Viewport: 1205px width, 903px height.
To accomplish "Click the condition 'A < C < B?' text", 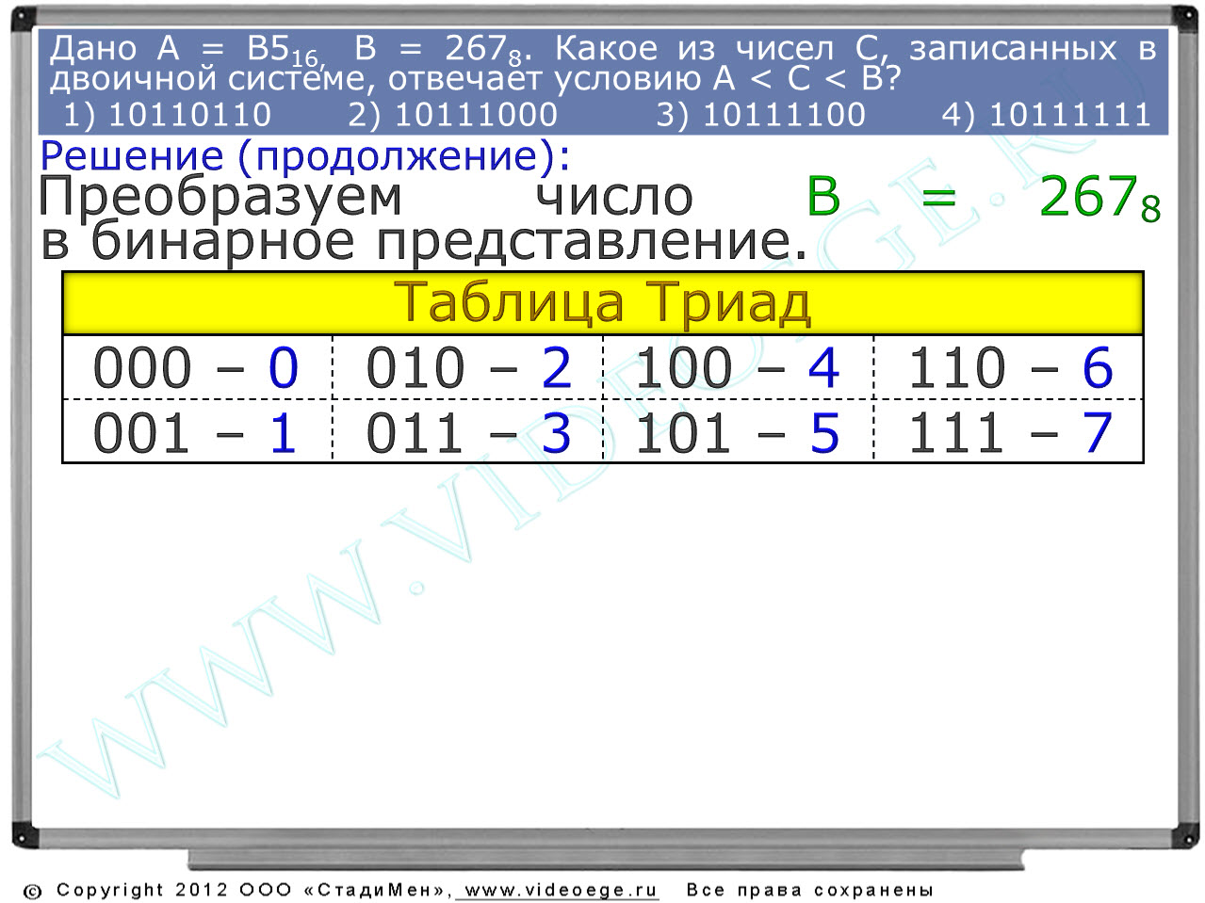I will [x=808, y=79].
